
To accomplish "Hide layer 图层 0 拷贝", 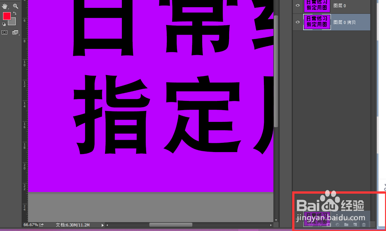I will pos(298,22).
